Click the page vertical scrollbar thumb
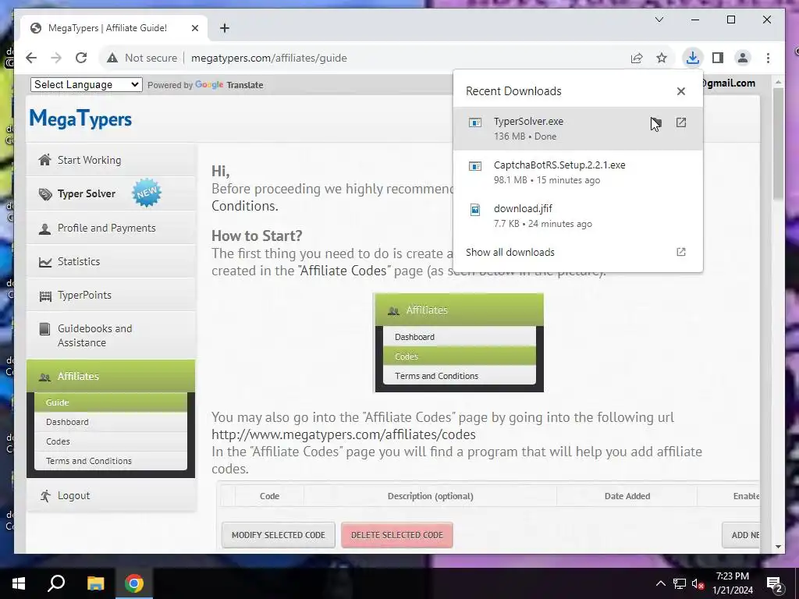The image size is (799, 599). 778,144
